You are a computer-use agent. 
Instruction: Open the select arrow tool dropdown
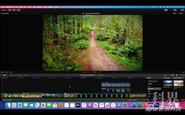25,75
